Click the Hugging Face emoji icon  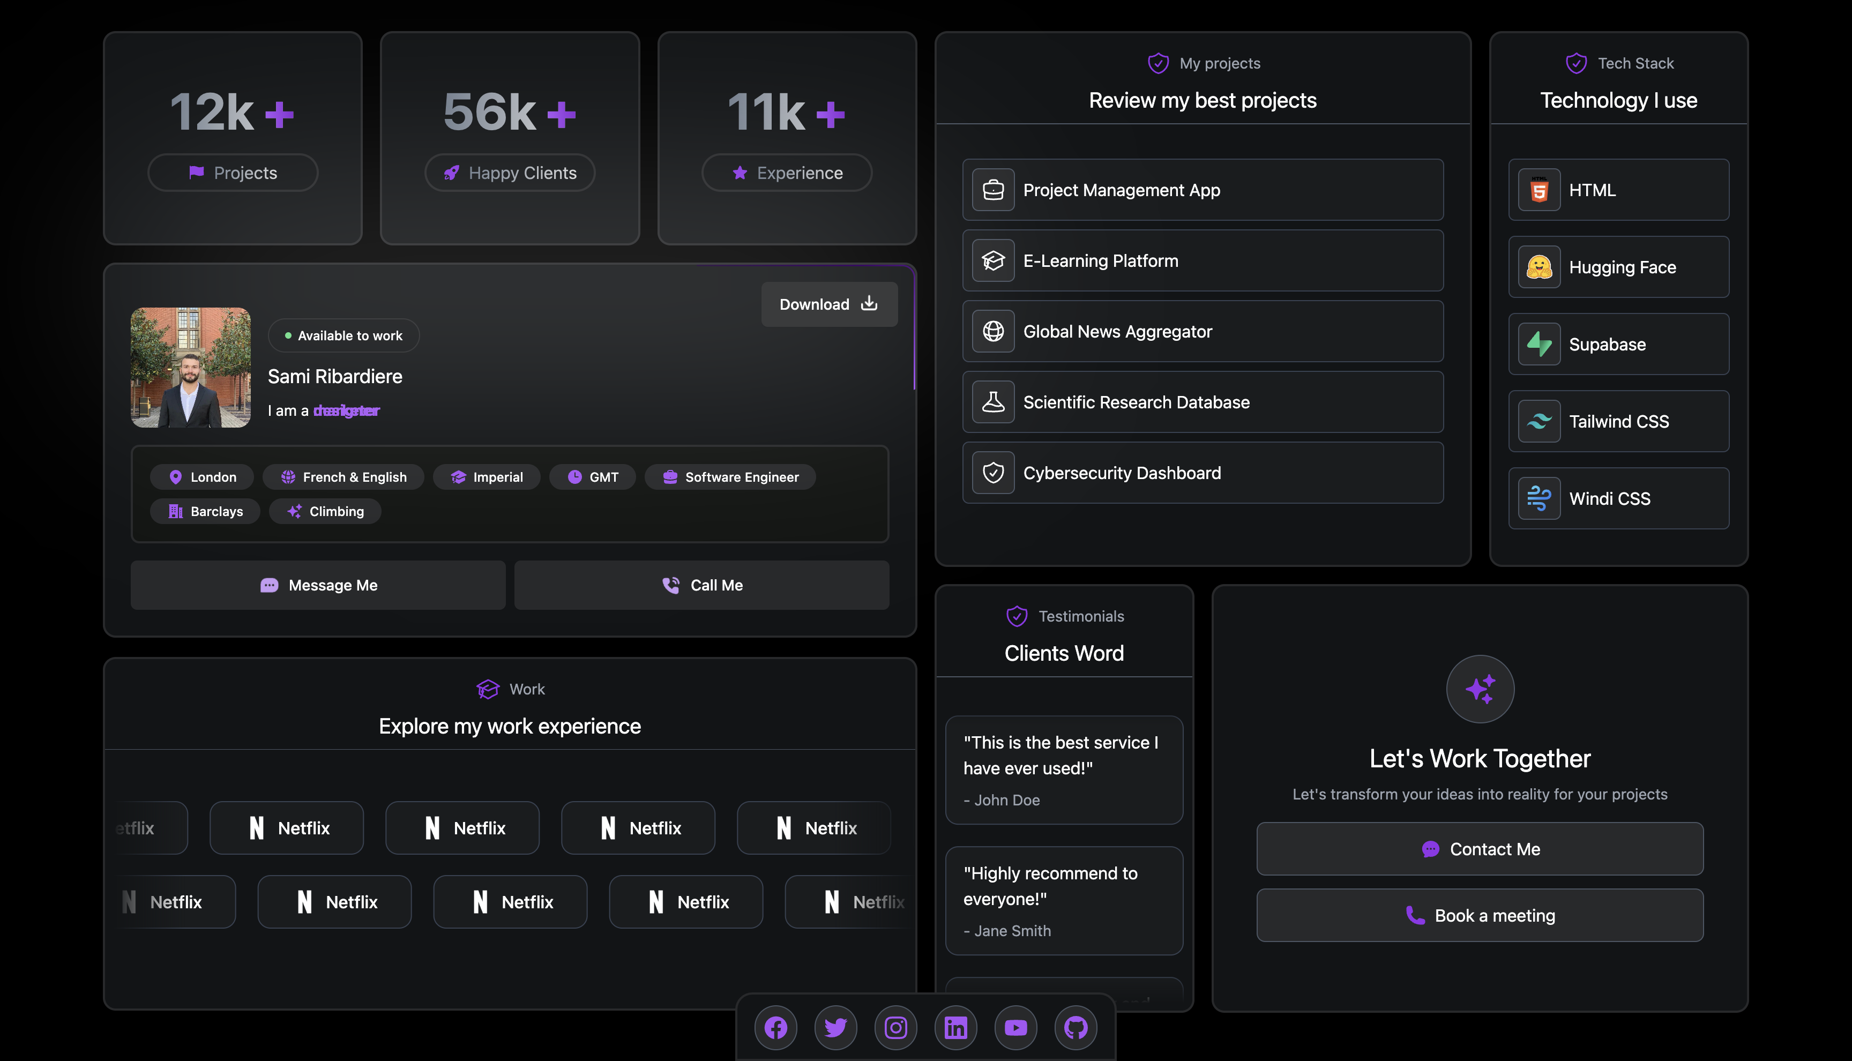coord(1539,267)
